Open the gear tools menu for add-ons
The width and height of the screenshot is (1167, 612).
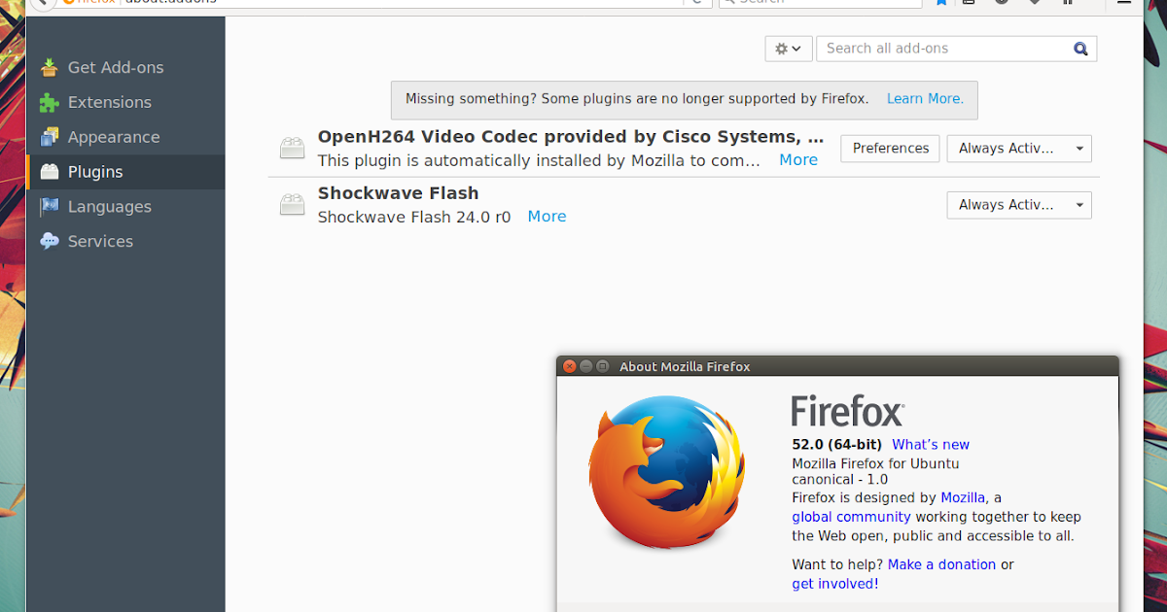(789, 49)
